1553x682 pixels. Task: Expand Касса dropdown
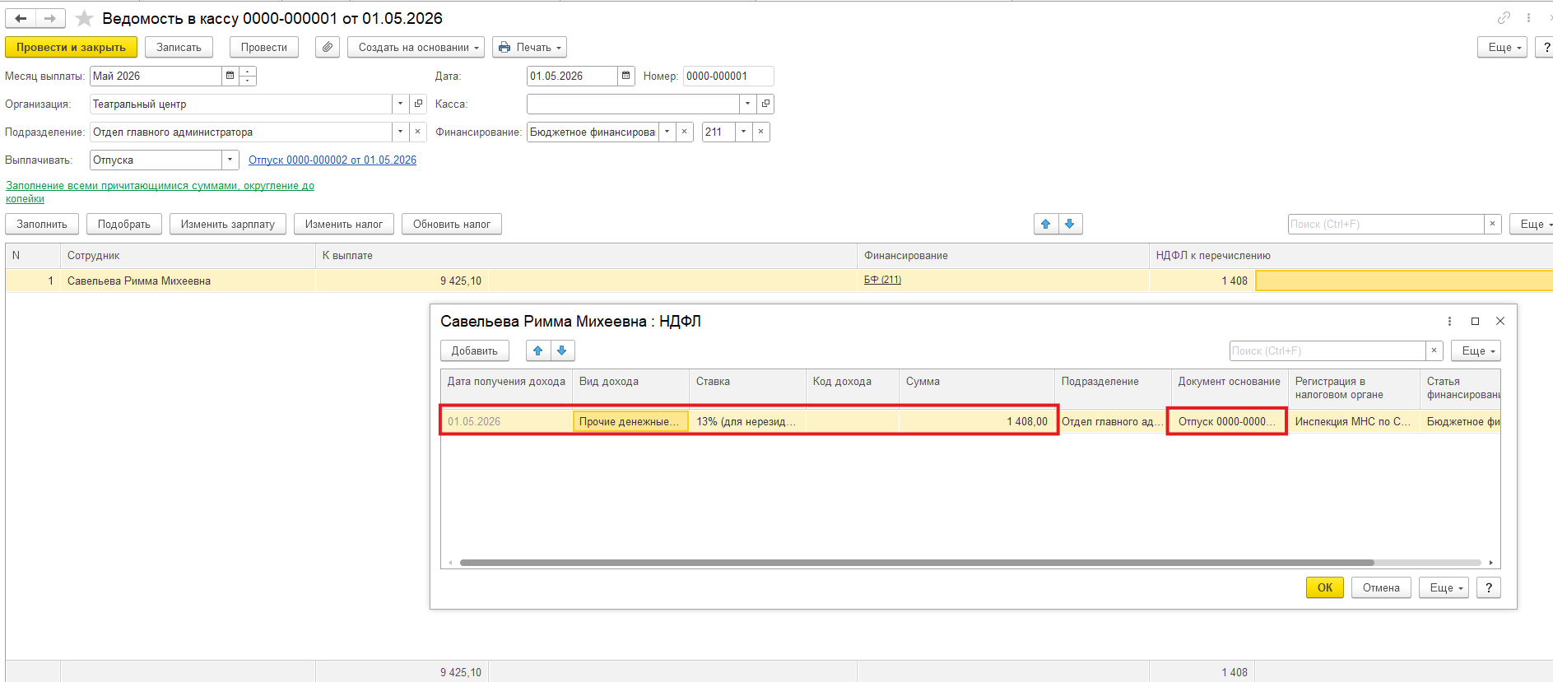click(747, 104)
